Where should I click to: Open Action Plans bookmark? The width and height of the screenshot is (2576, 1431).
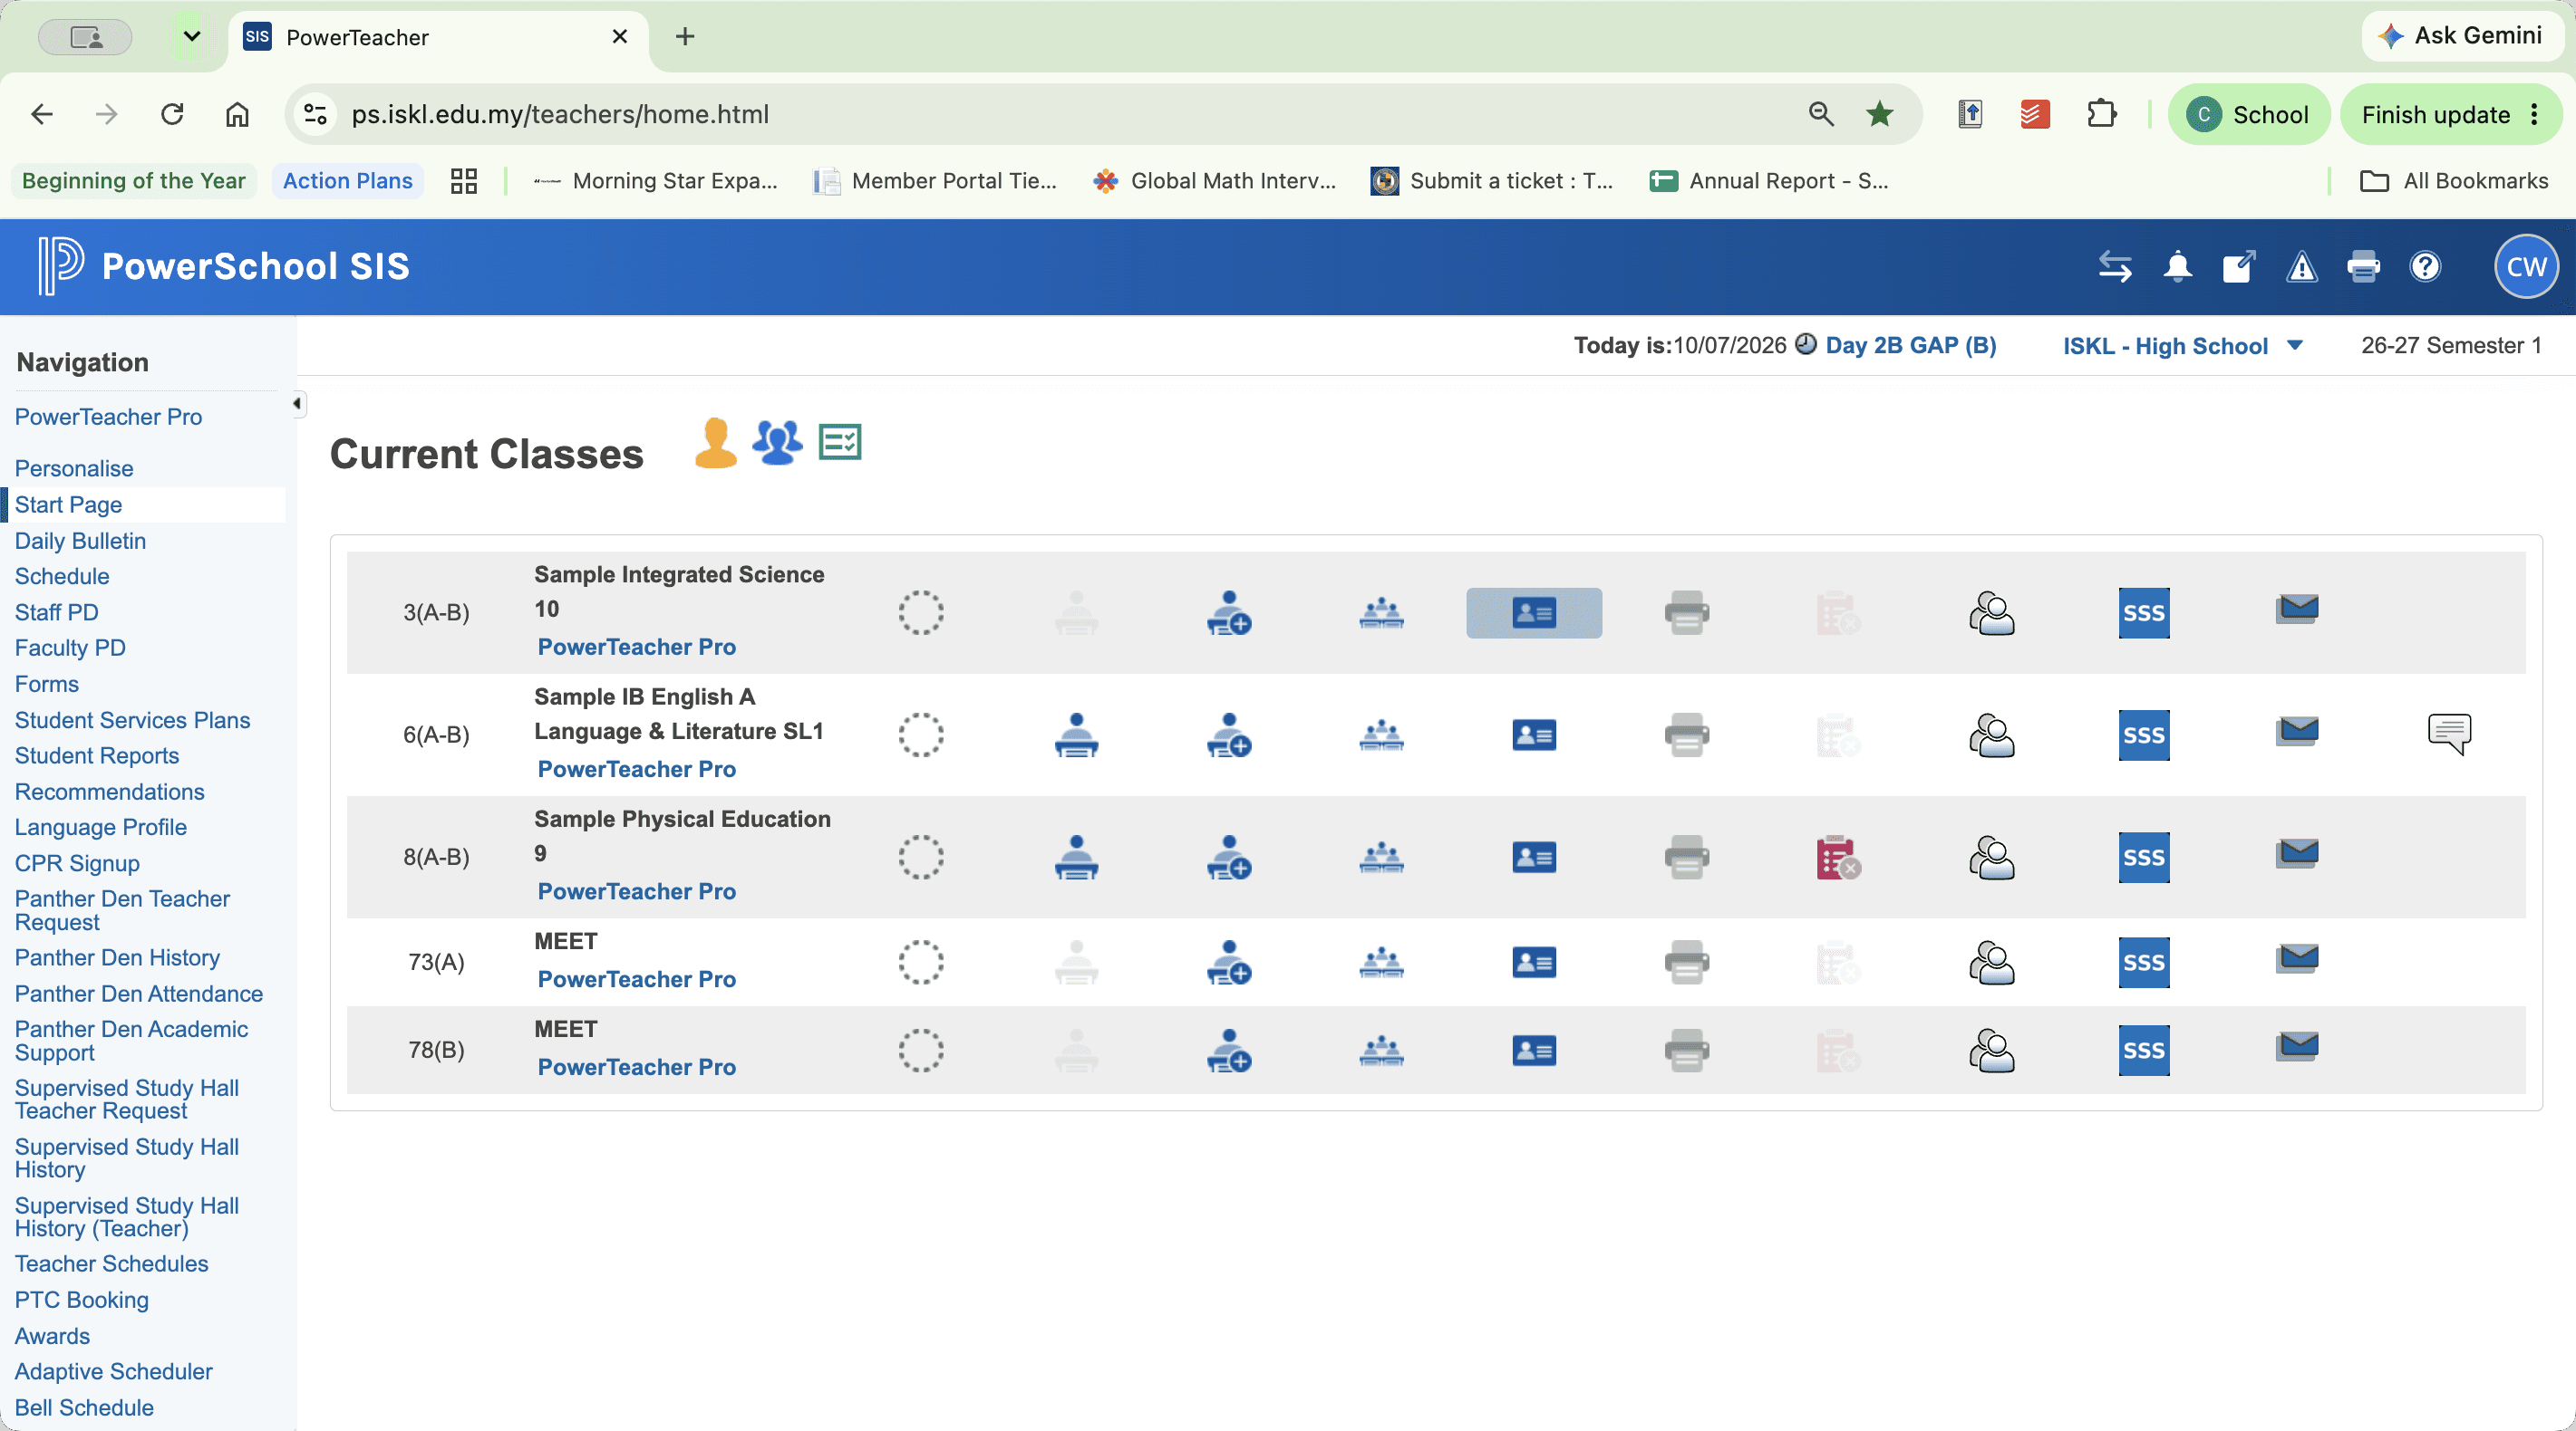tap(347, 181)
